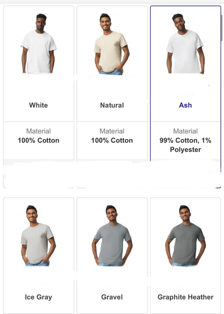Click the Natural color label
The width and height of the screenshot is (224, 314).
point(112,105)
